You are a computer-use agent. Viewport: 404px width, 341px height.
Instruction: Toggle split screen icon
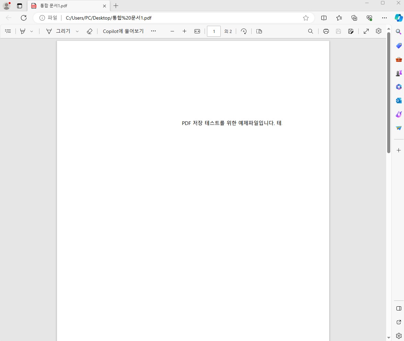coord(324,18)
